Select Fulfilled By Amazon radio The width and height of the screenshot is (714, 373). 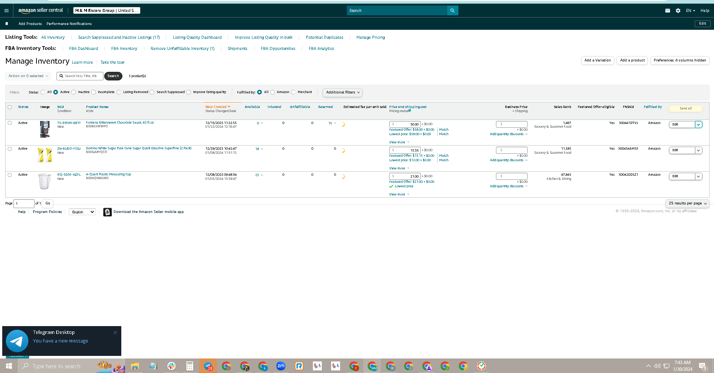pyautogui.click(x=273, y=92)
